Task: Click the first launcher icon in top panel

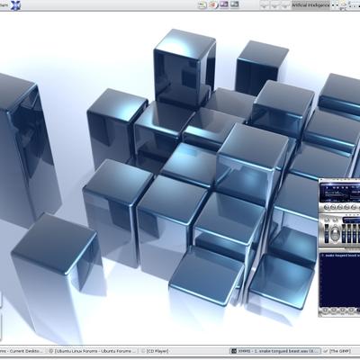Action: coord(202,4)
